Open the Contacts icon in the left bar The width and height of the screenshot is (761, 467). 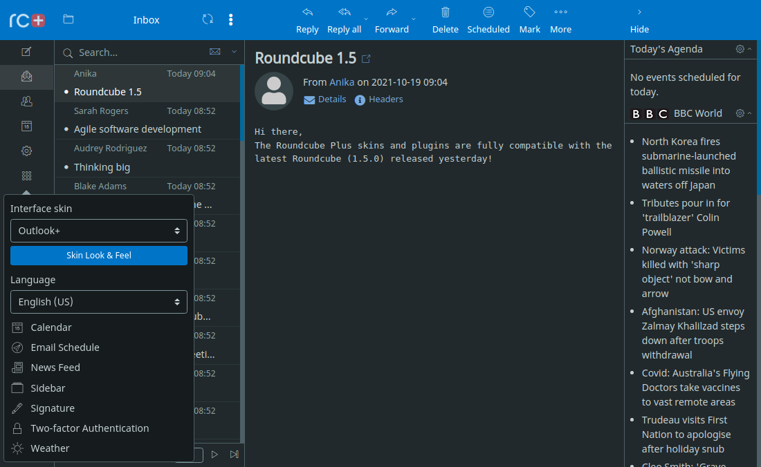(x=27, y=102)
